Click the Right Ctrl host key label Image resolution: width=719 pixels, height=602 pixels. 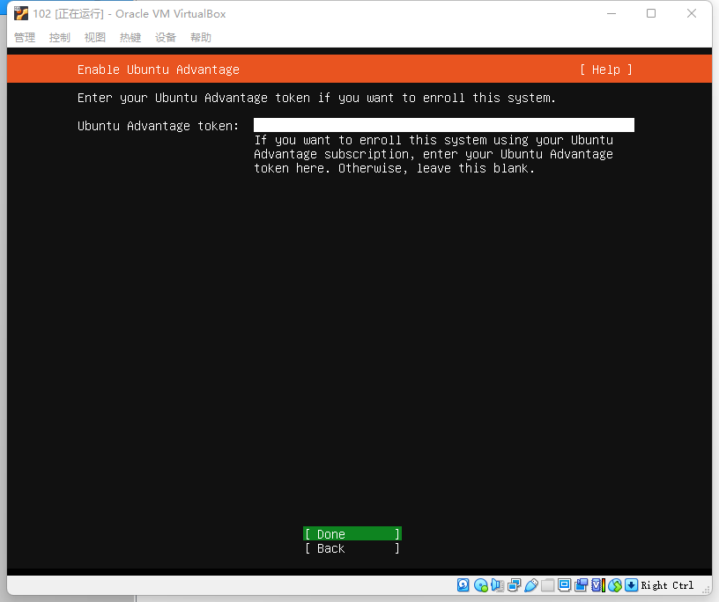(x=667, y=585)
